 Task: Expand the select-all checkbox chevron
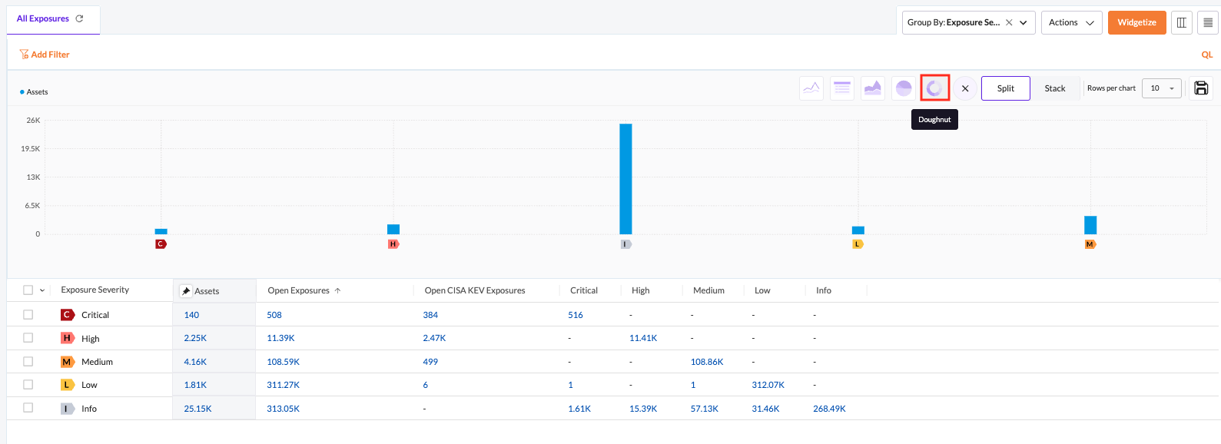(x=42, y=290)
